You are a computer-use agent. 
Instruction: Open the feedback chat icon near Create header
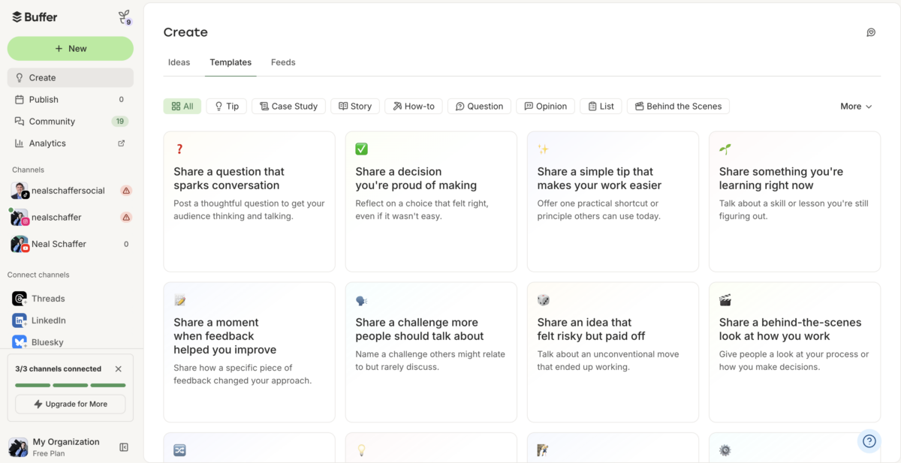(x=871, y=32)
